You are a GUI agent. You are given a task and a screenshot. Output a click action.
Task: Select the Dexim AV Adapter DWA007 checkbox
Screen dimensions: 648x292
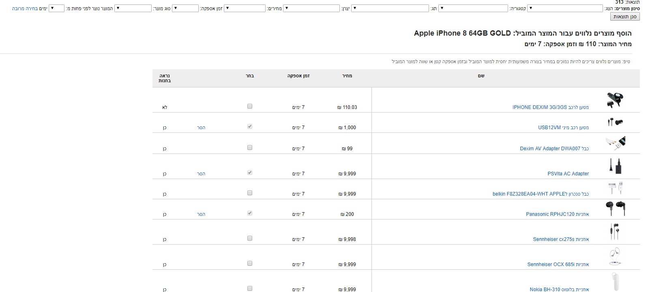click(x=250, y=147)
